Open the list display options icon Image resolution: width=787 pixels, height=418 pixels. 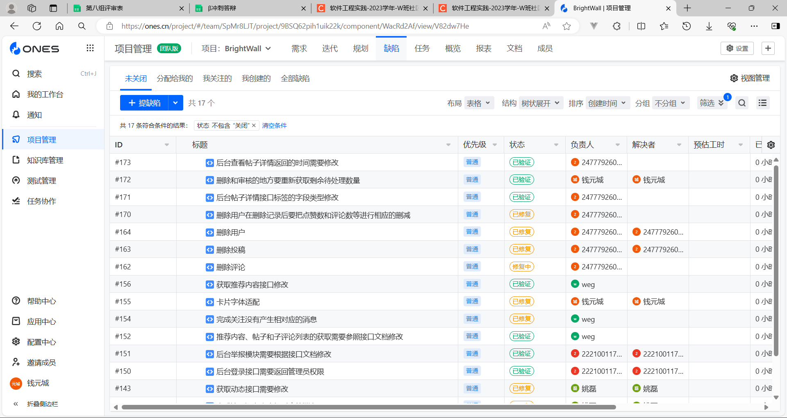pyautogui.click(x=762, y=103)
